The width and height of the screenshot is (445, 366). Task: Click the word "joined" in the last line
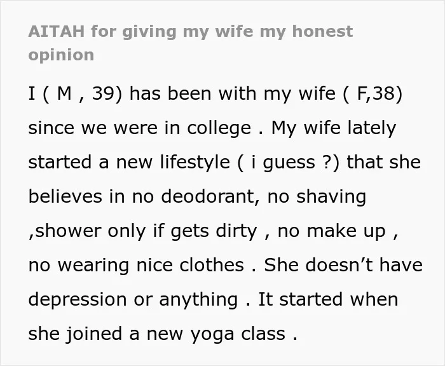pos(94,334)
